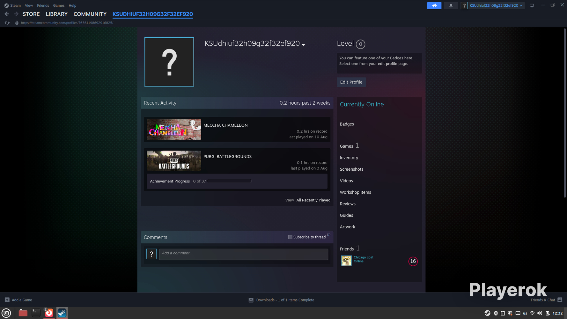Open the Steam menu
The width and height of the screenshot is (567, 319).
(x=15, y=5)
